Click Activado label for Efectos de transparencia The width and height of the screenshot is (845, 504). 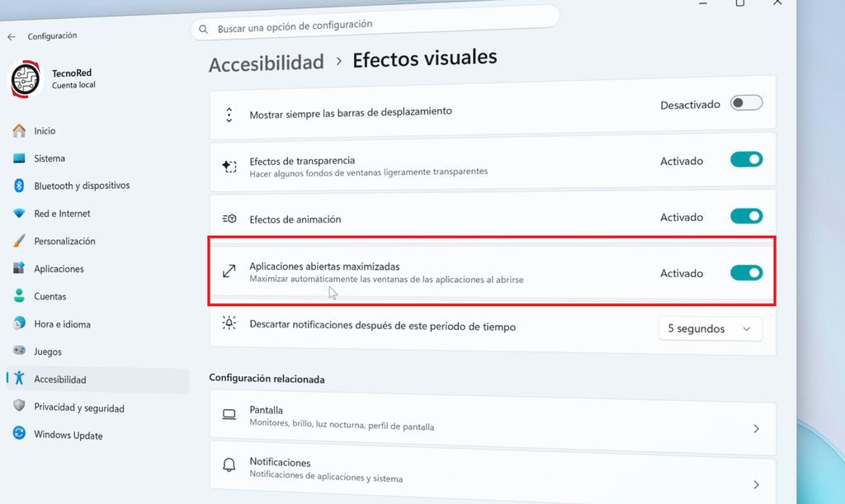pyautogui.click(x=682, y=161)
